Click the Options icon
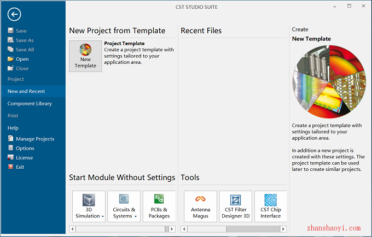The height and width of the screenshot is (237, 372). [x=10, y=148]
